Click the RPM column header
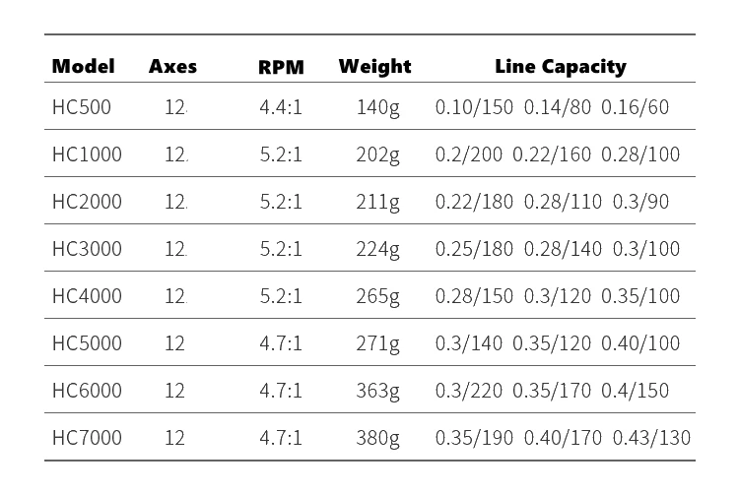Screen dimensions: 739x493 pyautogui.click(x=281, y=67)
